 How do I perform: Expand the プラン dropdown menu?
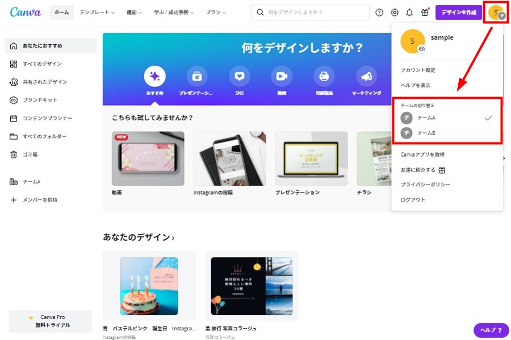216,12
